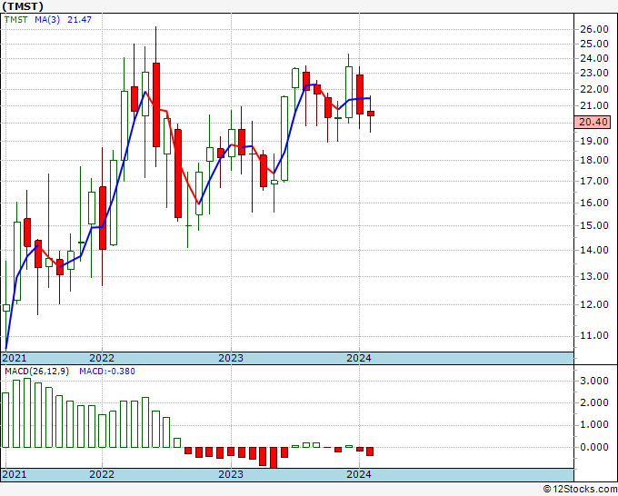Click the 16.00 price axis label

point(594,203)
